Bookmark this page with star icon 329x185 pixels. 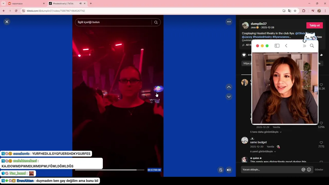(295, 11)
